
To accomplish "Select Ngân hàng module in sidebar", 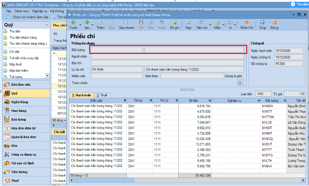I will pos(20,102).
